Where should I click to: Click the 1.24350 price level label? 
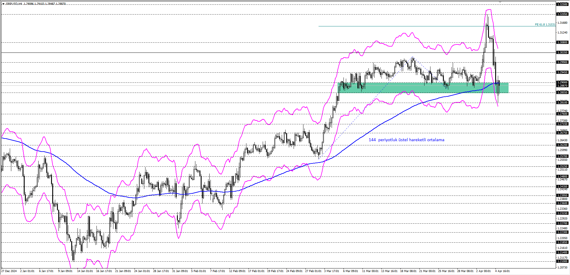[562, 187]
